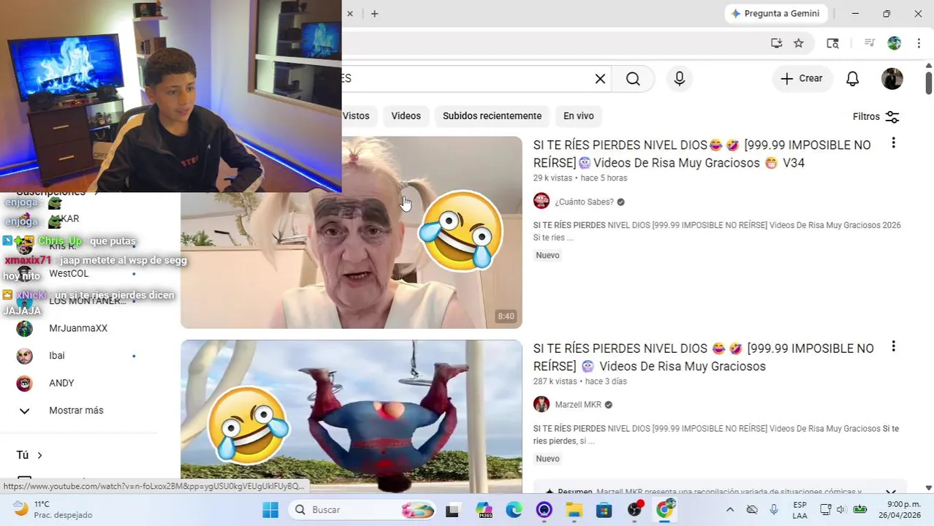Open File Explorer from the taskbar
934x526 pixels.
(574, 510)
